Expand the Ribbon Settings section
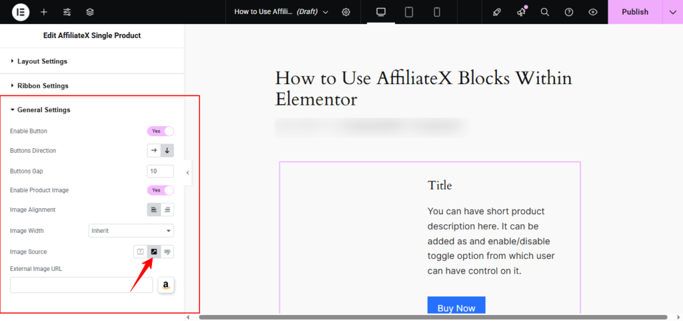 click(43, 86)
